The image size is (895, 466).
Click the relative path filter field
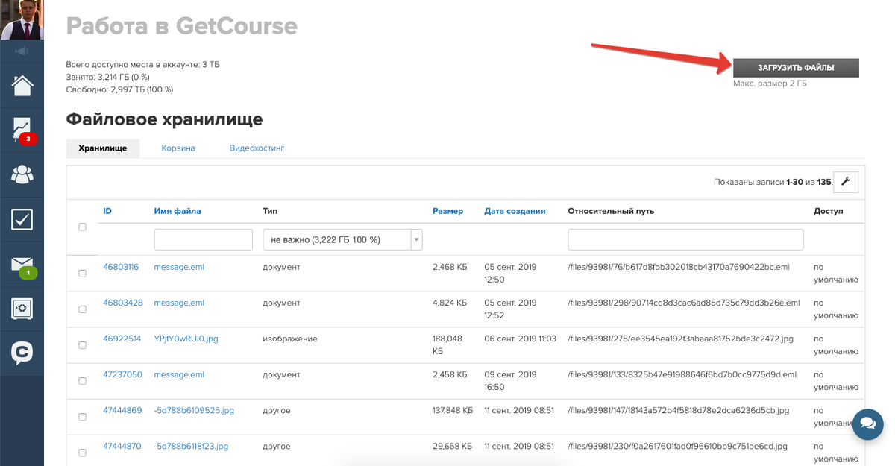coord(685,239)
